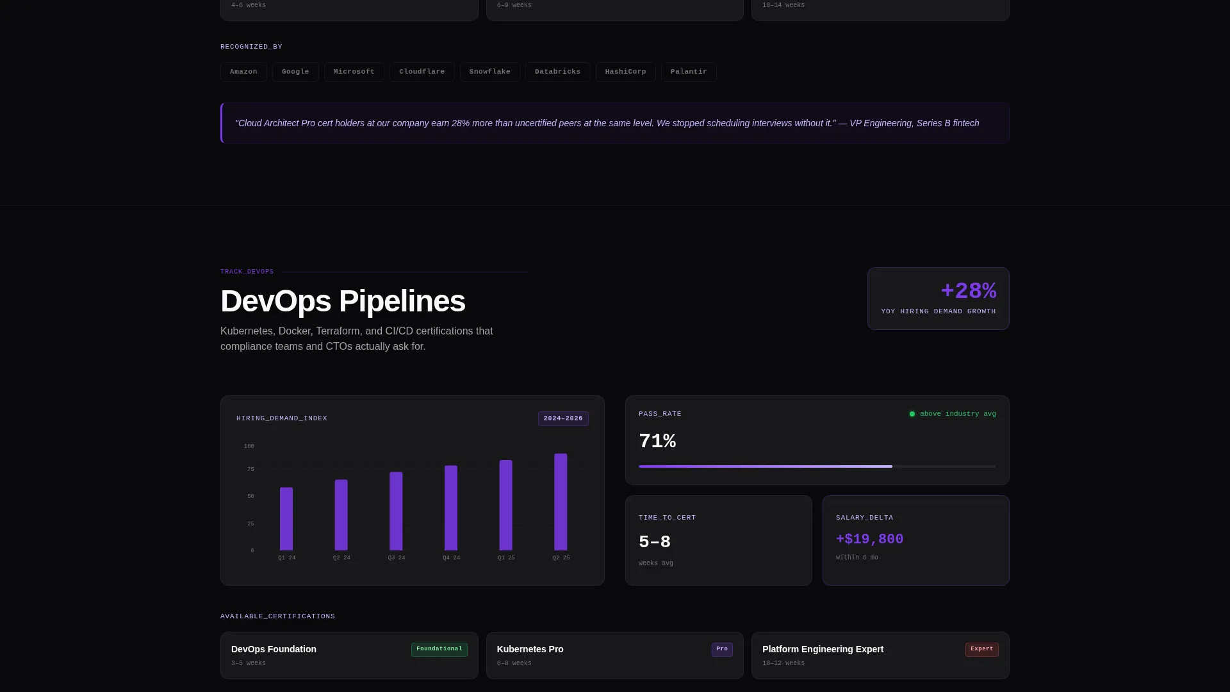Click the 10–14 weeks card at top

click(880, 10)
